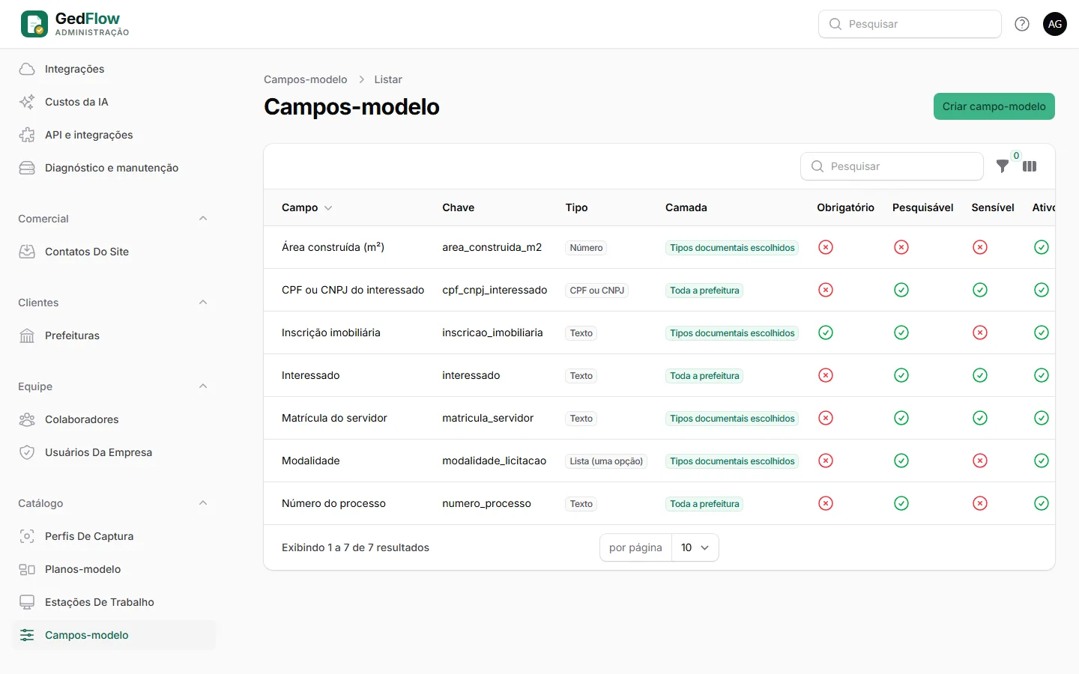Click Pesquisável status icon for Área construída
Image resolution: width=1079 pixels, height=674 pixels.
pyautogui.click(x=901, y=247)
